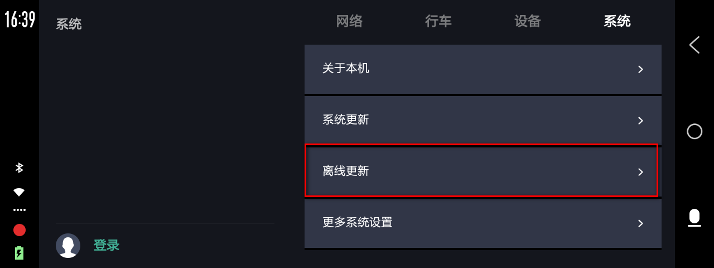Tap the green battery charging icon
The image size is (714, 268).
point(19,253)
